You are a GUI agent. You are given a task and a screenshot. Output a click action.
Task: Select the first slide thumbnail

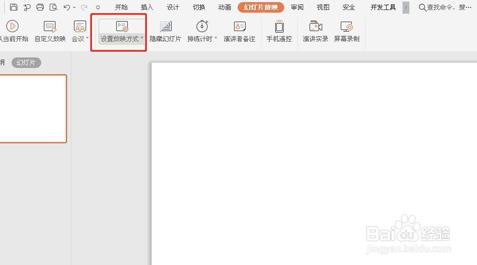[x=33, y=109]
